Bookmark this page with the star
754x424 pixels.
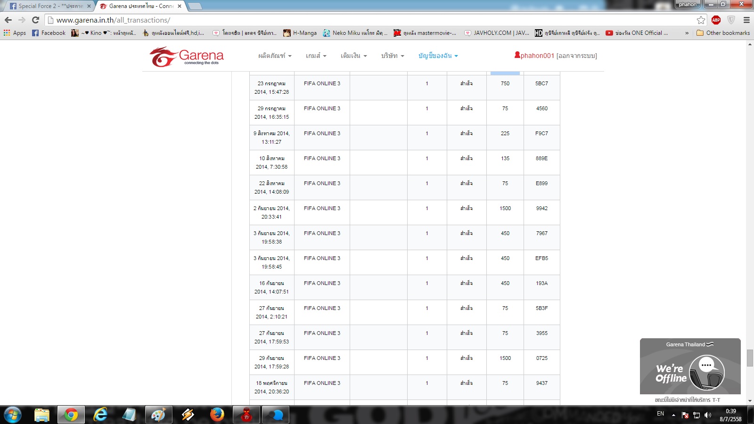click(701, 20)
